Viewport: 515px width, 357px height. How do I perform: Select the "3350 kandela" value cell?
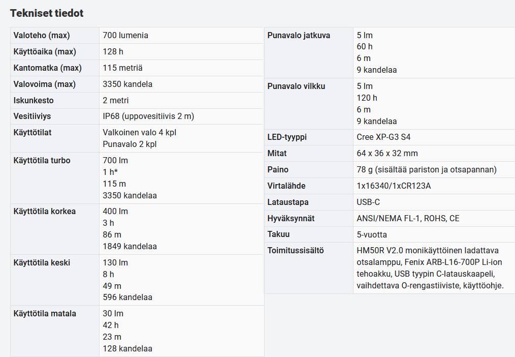point(127,84)
